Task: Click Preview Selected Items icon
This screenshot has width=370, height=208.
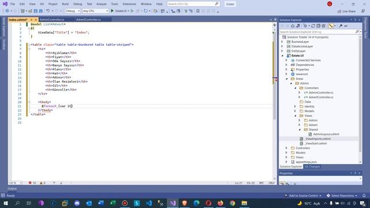Action: tap(346, 26)
